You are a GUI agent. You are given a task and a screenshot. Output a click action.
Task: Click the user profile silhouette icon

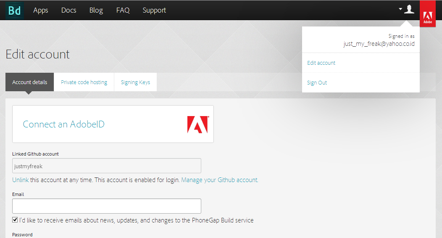(x=409, y=10)
